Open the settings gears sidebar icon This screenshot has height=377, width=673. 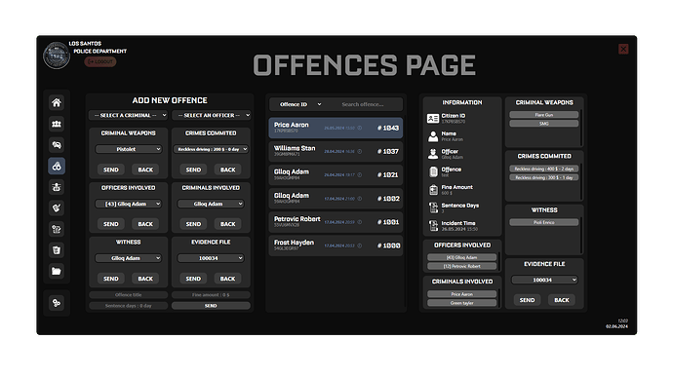[57, 303]
